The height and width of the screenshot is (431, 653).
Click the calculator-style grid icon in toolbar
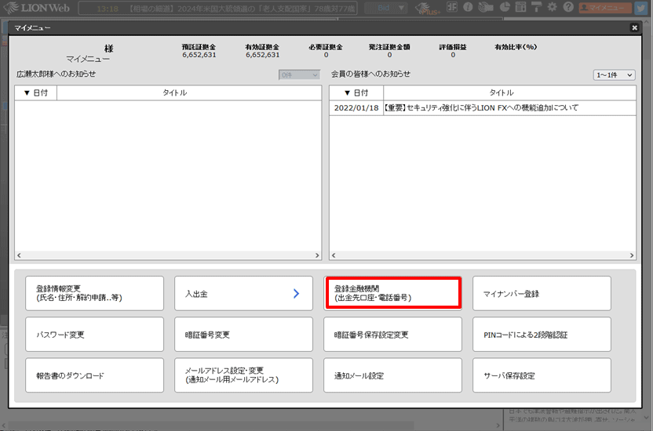(452, 6)
